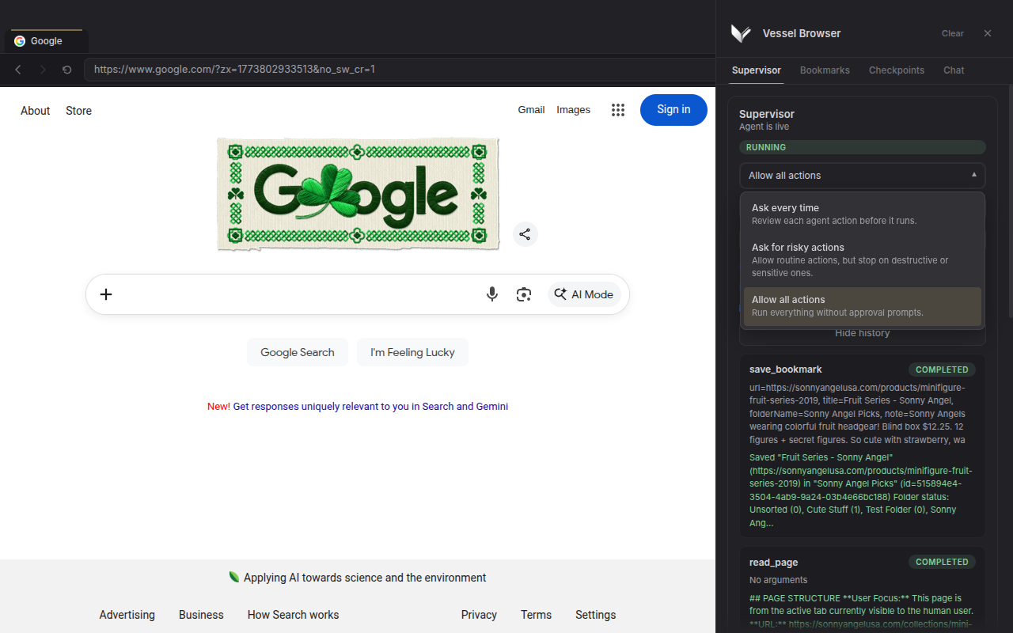Image resolution: width=1013 pixels, height=633 pixels.
Task: Open the Gmail link
Action: click(x=531, y=110)
